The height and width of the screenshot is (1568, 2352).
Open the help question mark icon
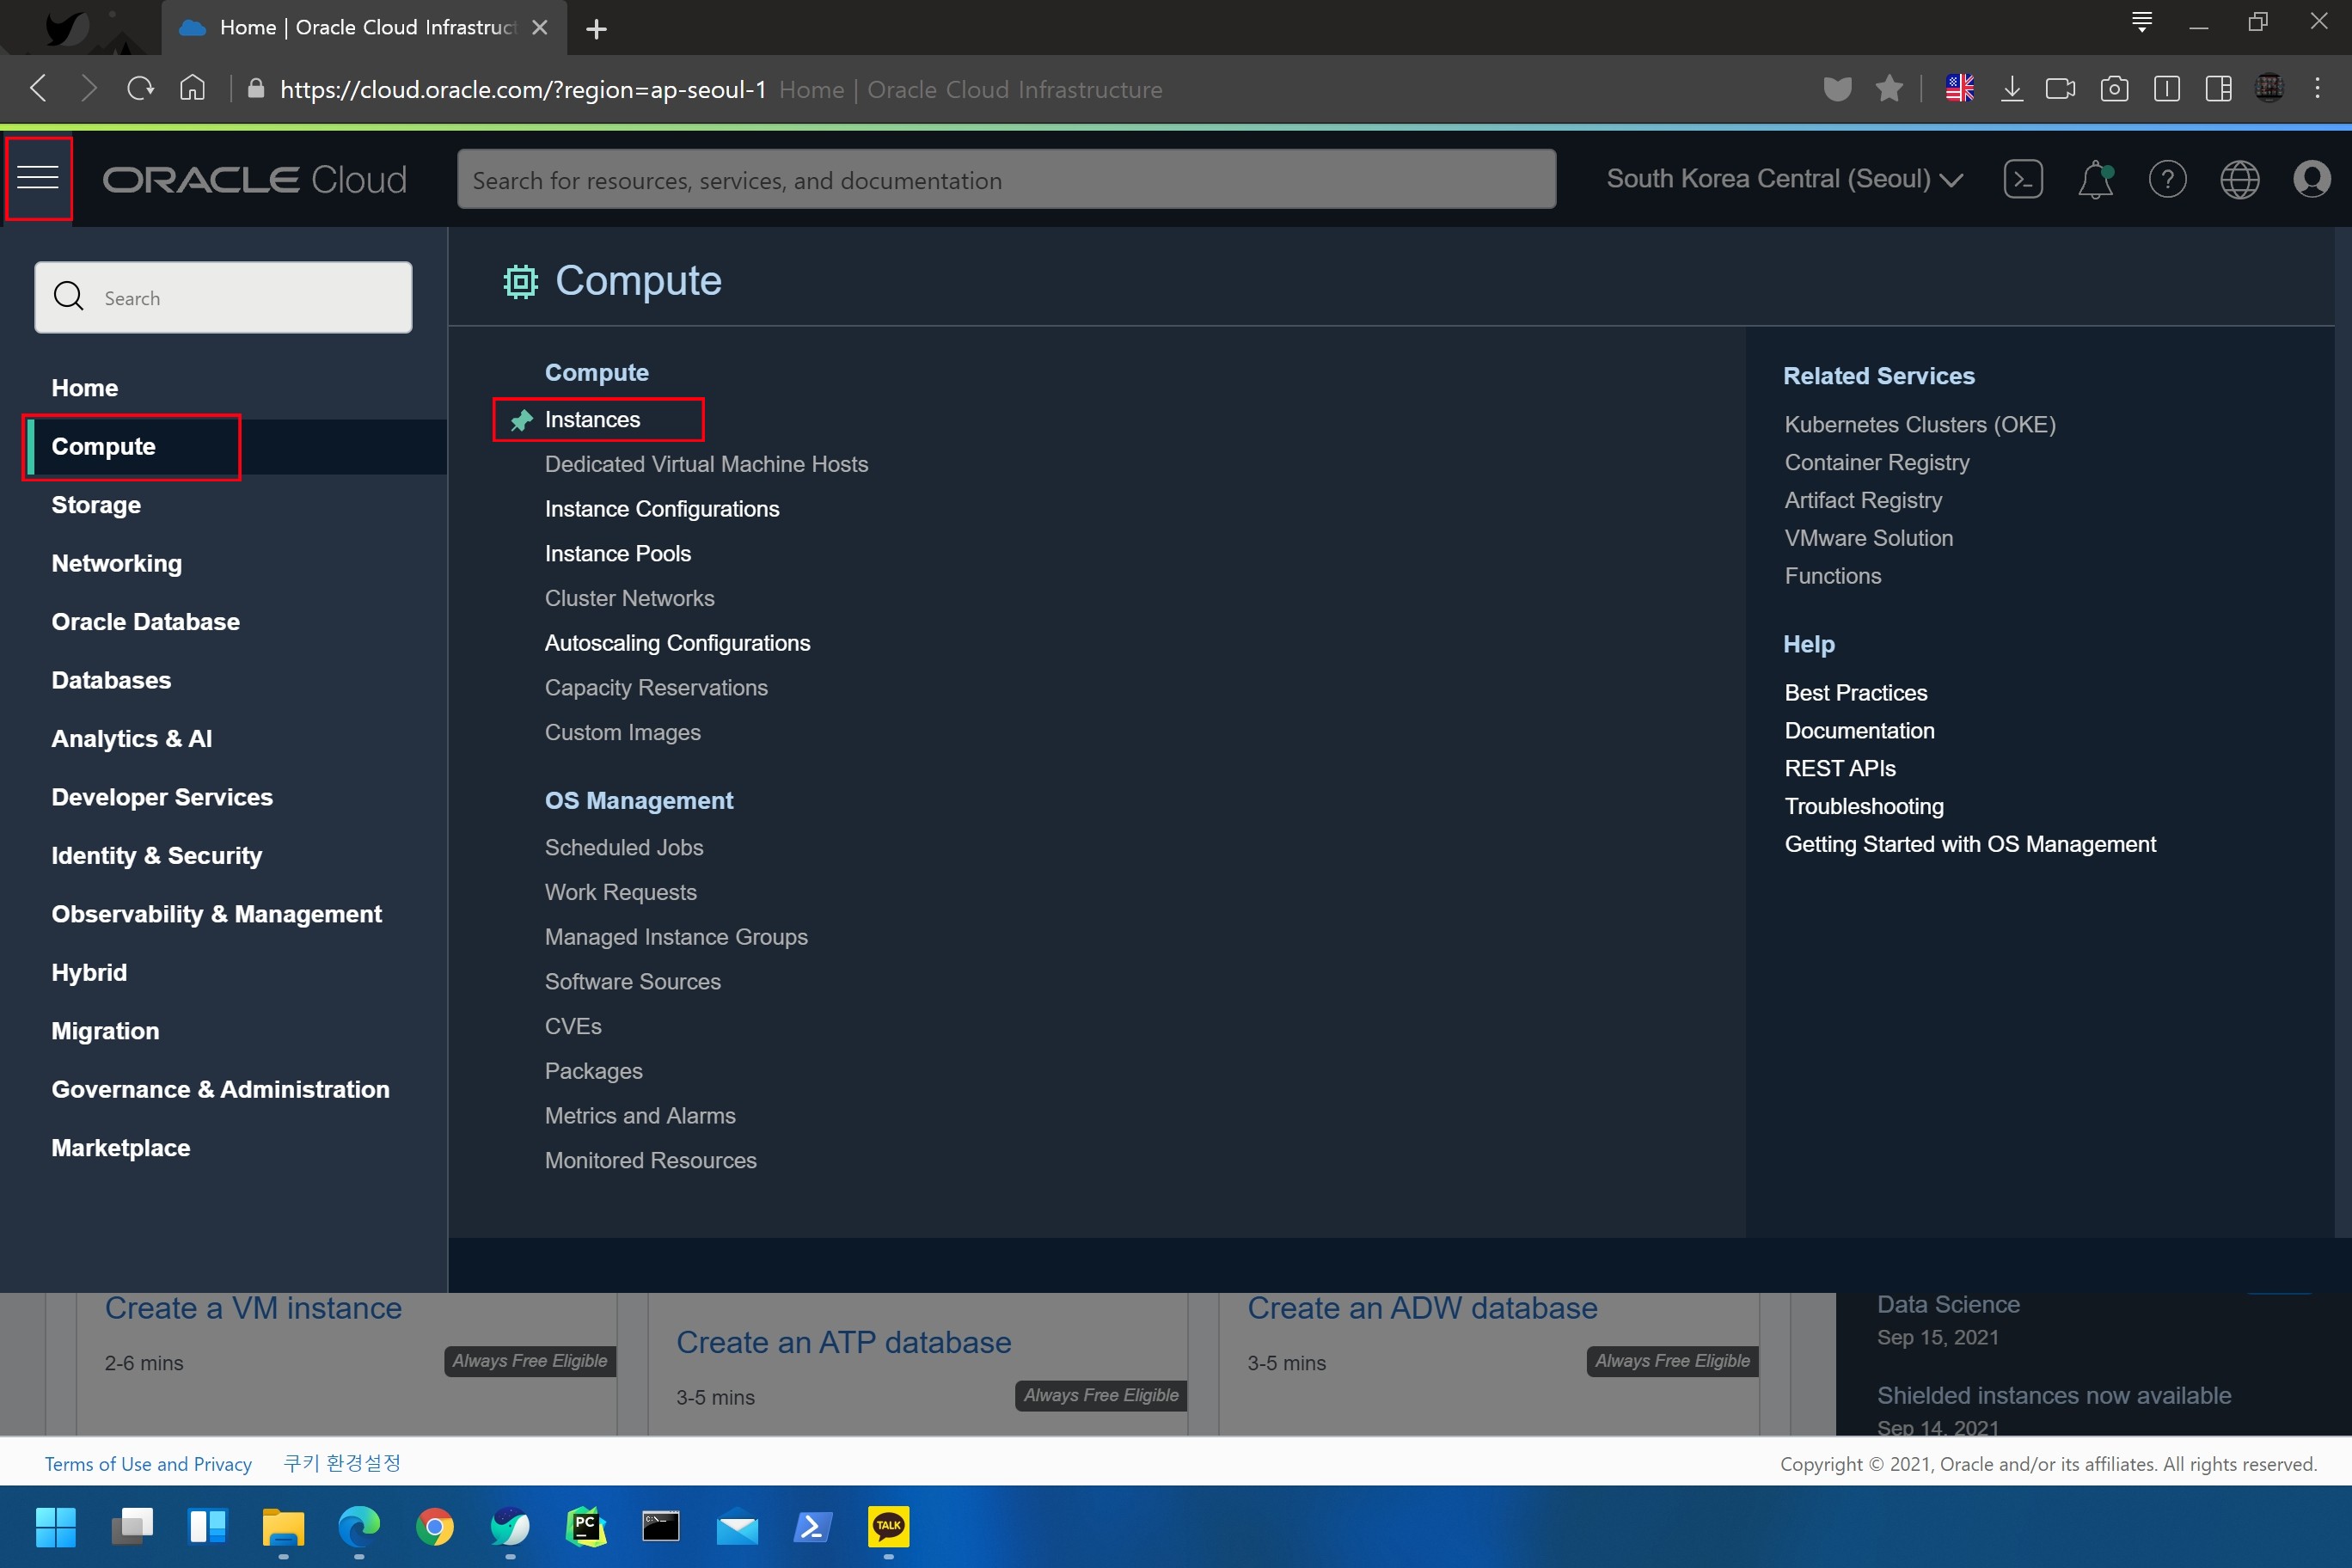point(2167,180)
